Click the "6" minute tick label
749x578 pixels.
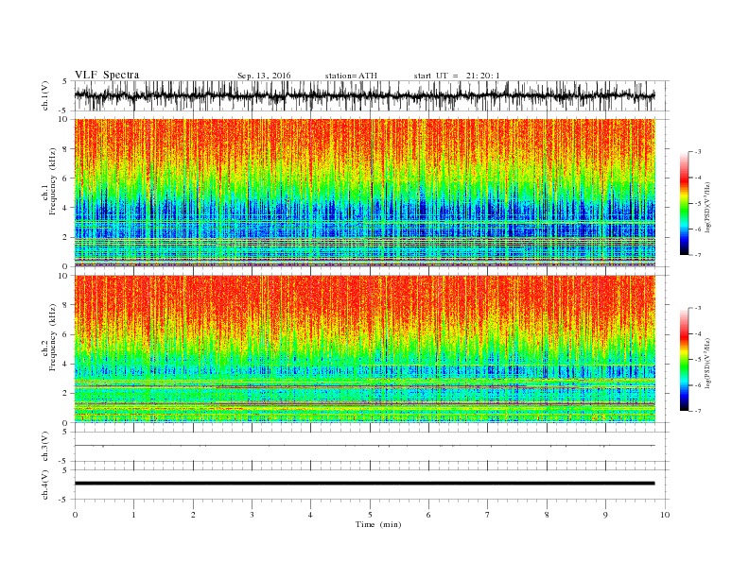click(x=428, y=515)
